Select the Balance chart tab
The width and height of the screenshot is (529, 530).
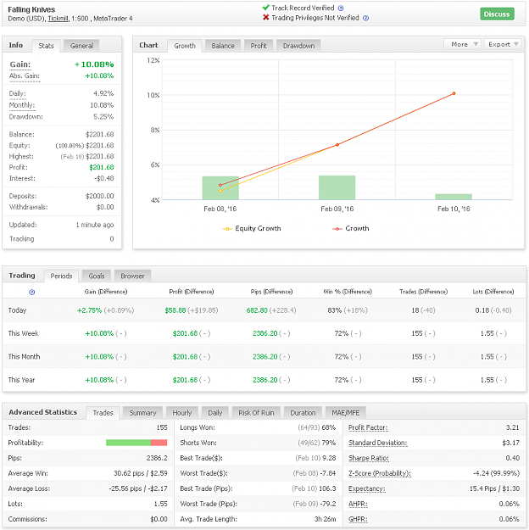223,46
